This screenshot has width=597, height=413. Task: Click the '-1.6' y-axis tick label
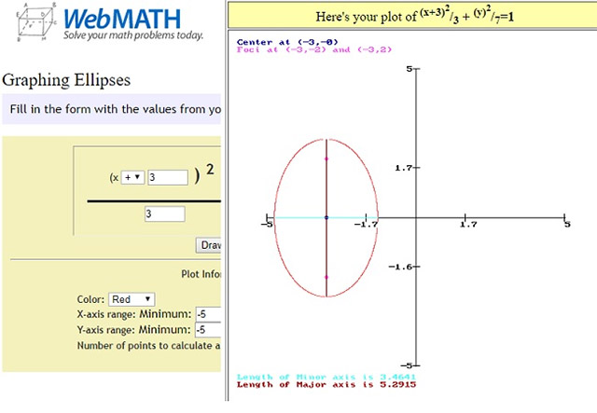tap(400, 267)
